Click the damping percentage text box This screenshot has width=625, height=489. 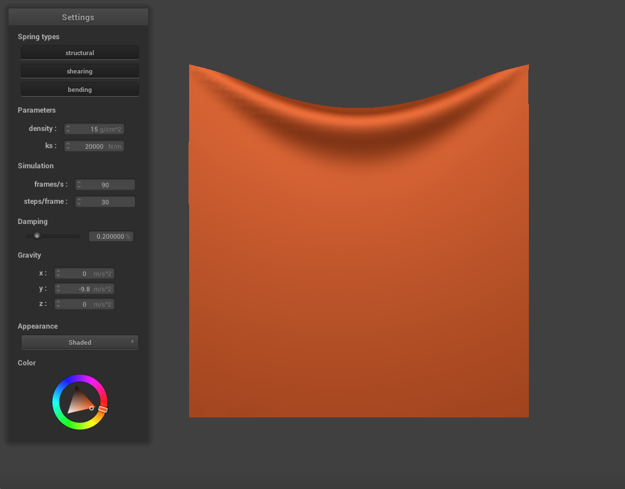point(111,236)
